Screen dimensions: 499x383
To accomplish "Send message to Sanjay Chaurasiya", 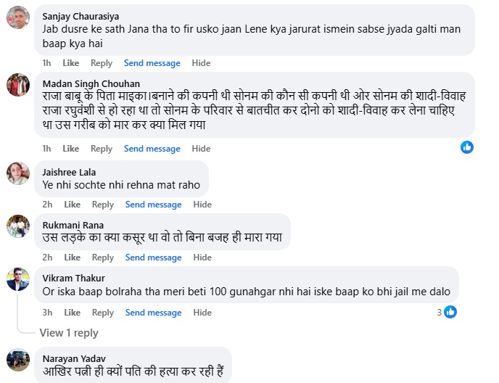I will point(152,63).
